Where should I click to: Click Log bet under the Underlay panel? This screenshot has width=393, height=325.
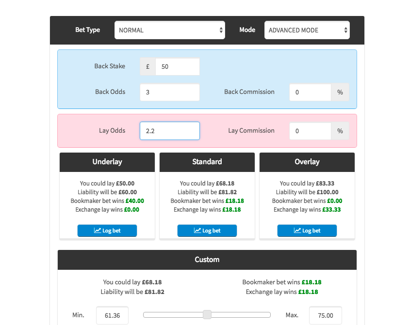pos(107,231)
